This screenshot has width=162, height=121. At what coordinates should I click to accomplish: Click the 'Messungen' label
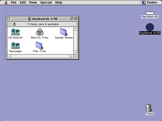click(15, 51)
